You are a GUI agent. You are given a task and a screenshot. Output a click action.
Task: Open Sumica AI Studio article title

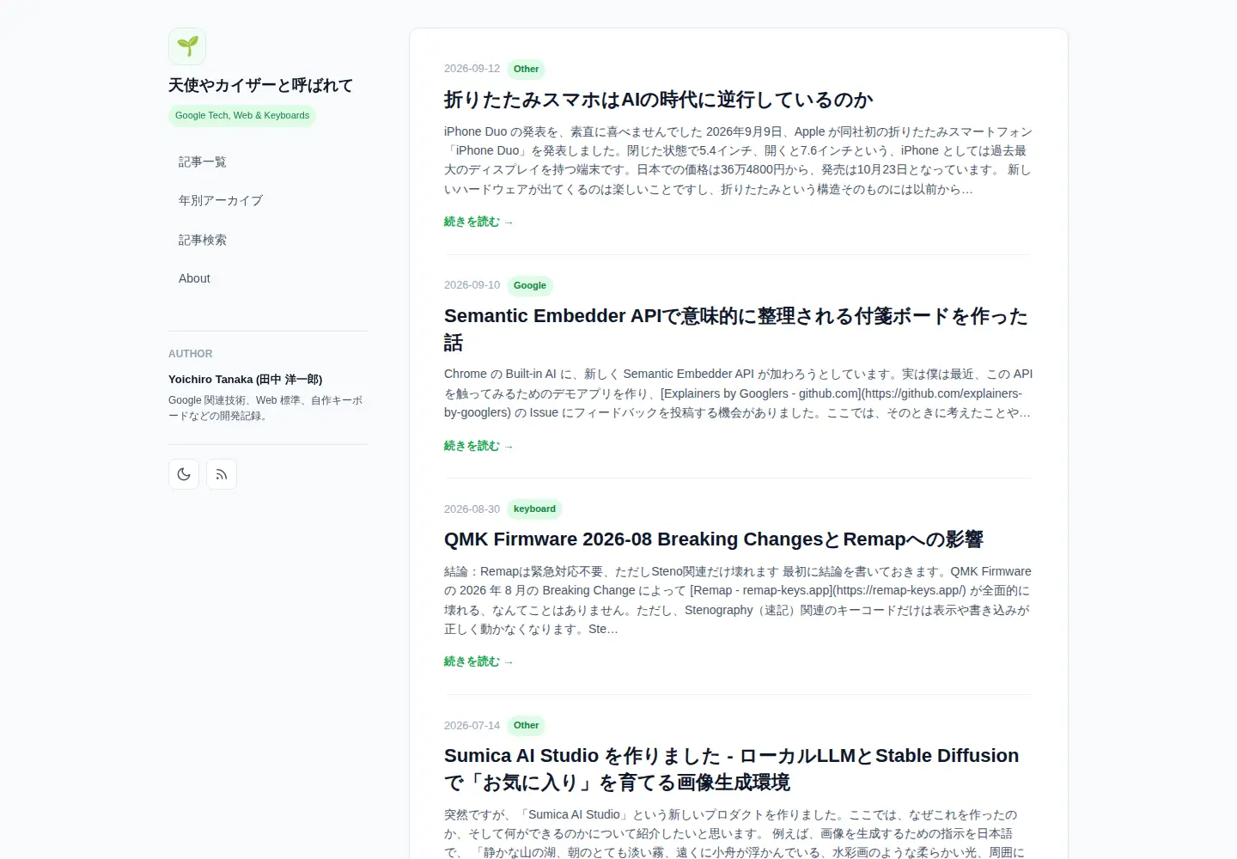pos(731,769)
